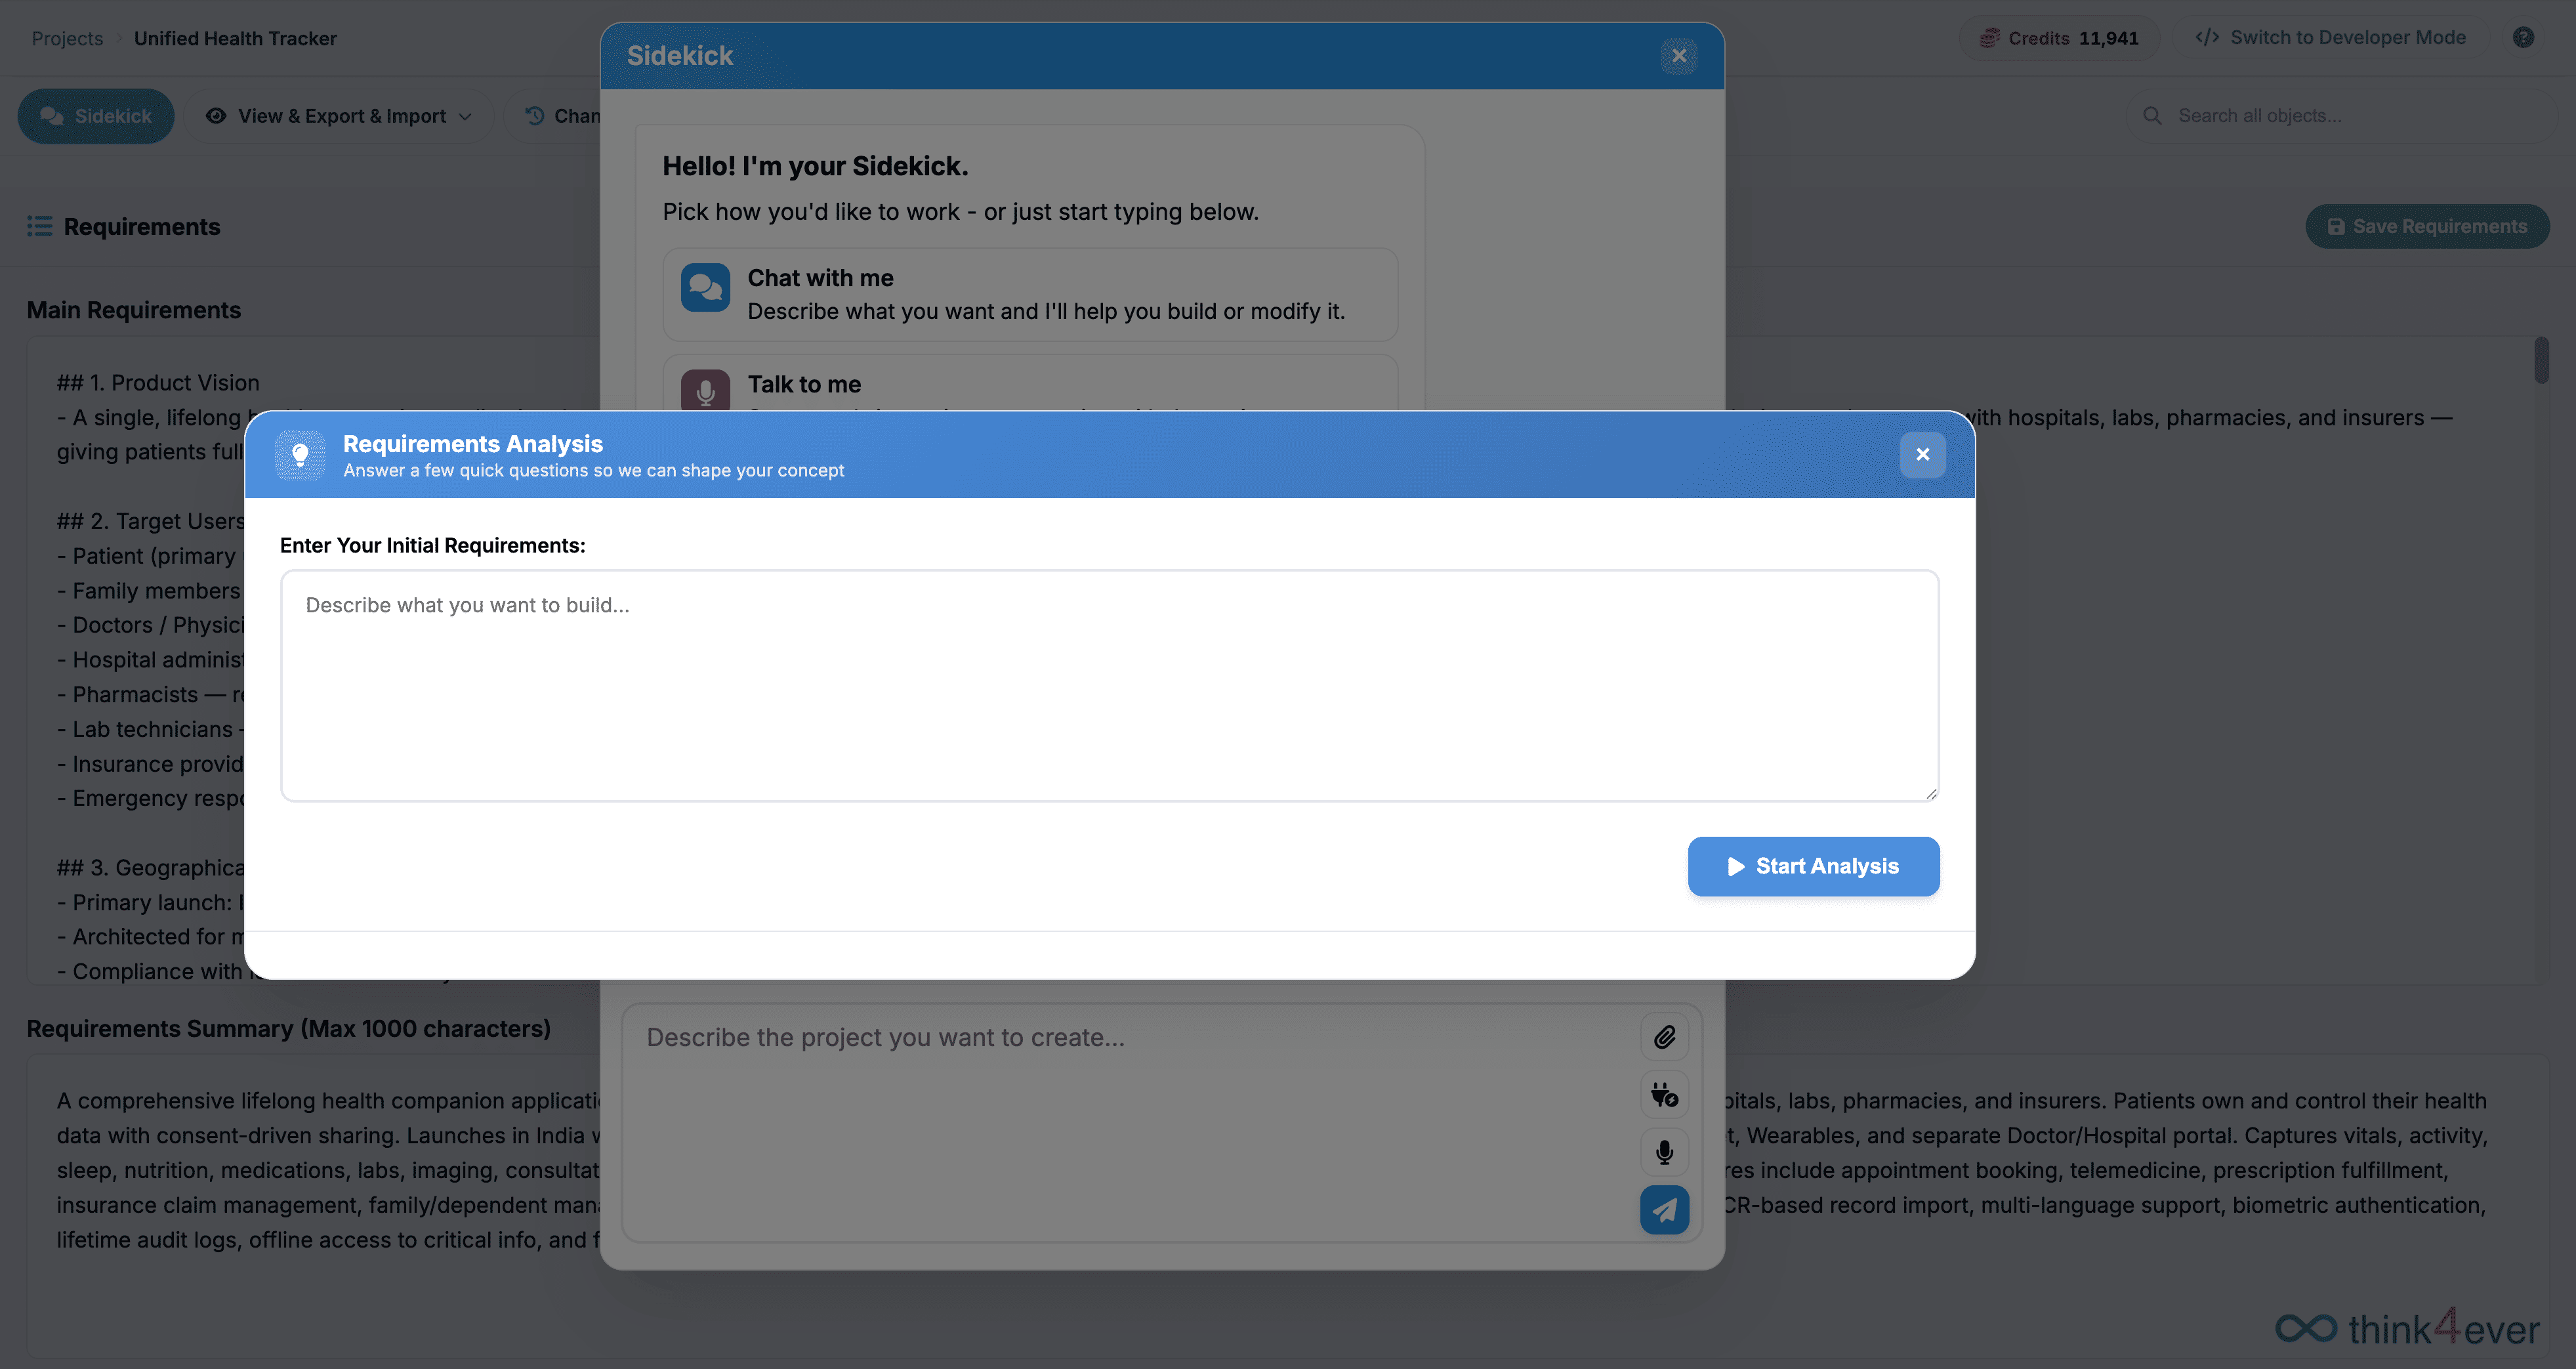The image size is (2576, 1369).
Task: Click the plug integration icon in Sidekick input
Action: 1664,1095
